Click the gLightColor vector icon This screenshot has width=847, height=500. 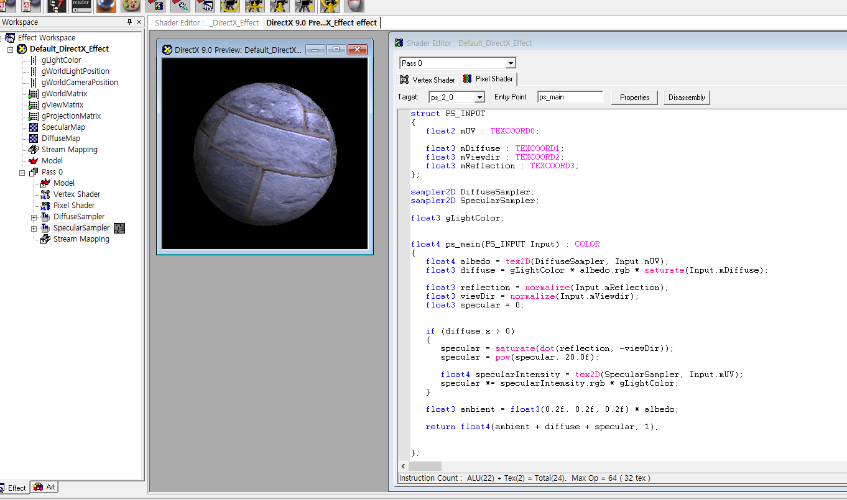click(34, 60)
